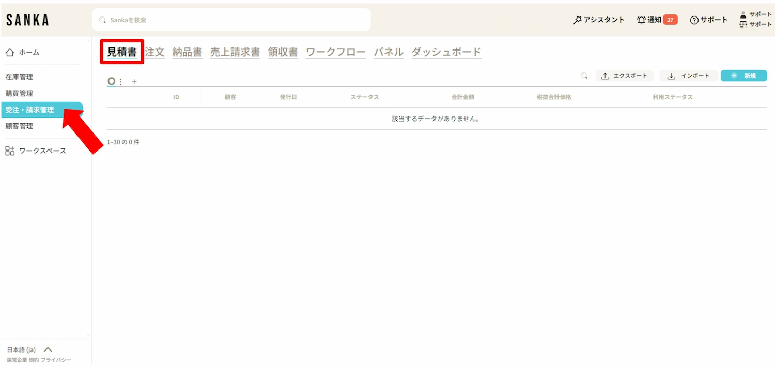The height and width of the screenshot is (367, 775).
Task: Add a new view with the plus icon
Action: click(134, 82)
